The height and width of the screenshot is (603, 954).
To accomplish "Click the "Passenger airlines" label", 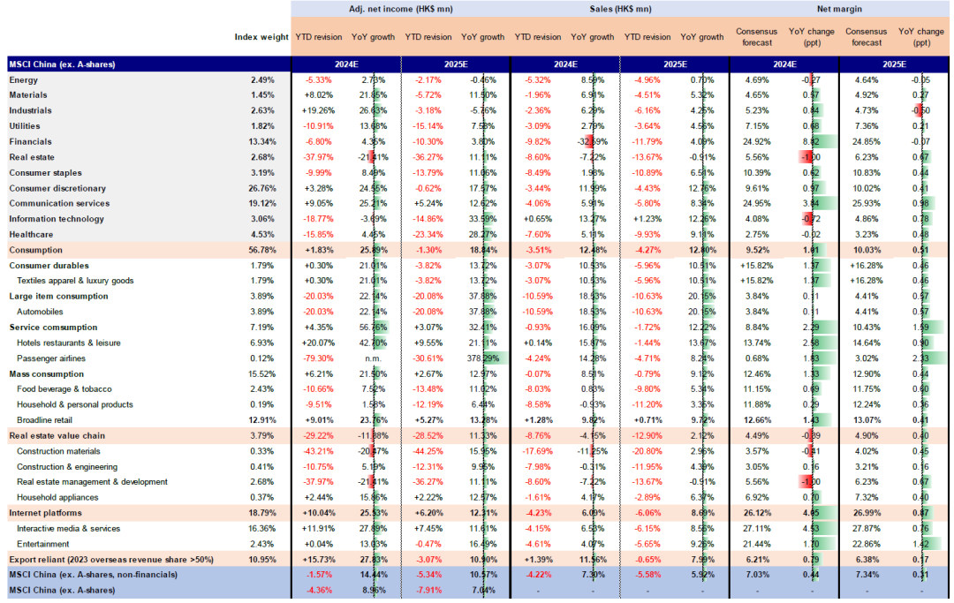I will click(x=51, y=358).
